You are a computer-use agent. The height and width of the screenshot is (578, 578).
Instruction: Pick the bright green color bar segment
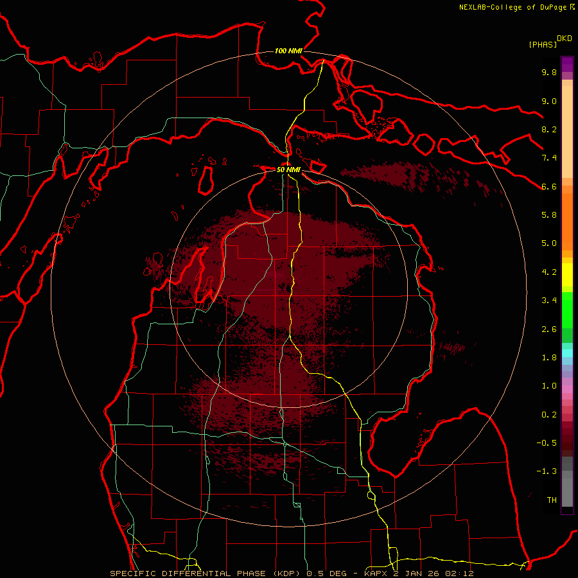(x=567, y=310)
